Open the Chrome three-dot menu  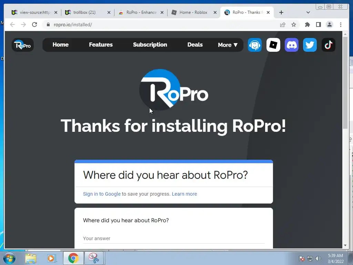click(341, 24)
